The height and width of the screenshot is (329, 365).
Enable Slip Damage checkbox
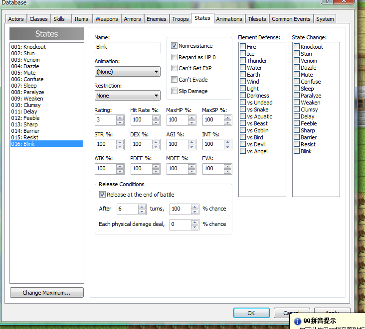pyautogui.click(x=174, y=91)
